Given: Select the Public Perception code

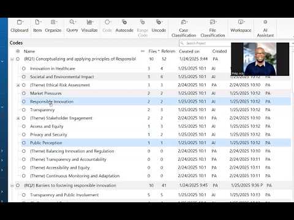Looking at the screenshot, I should click(x=46, y=143).
